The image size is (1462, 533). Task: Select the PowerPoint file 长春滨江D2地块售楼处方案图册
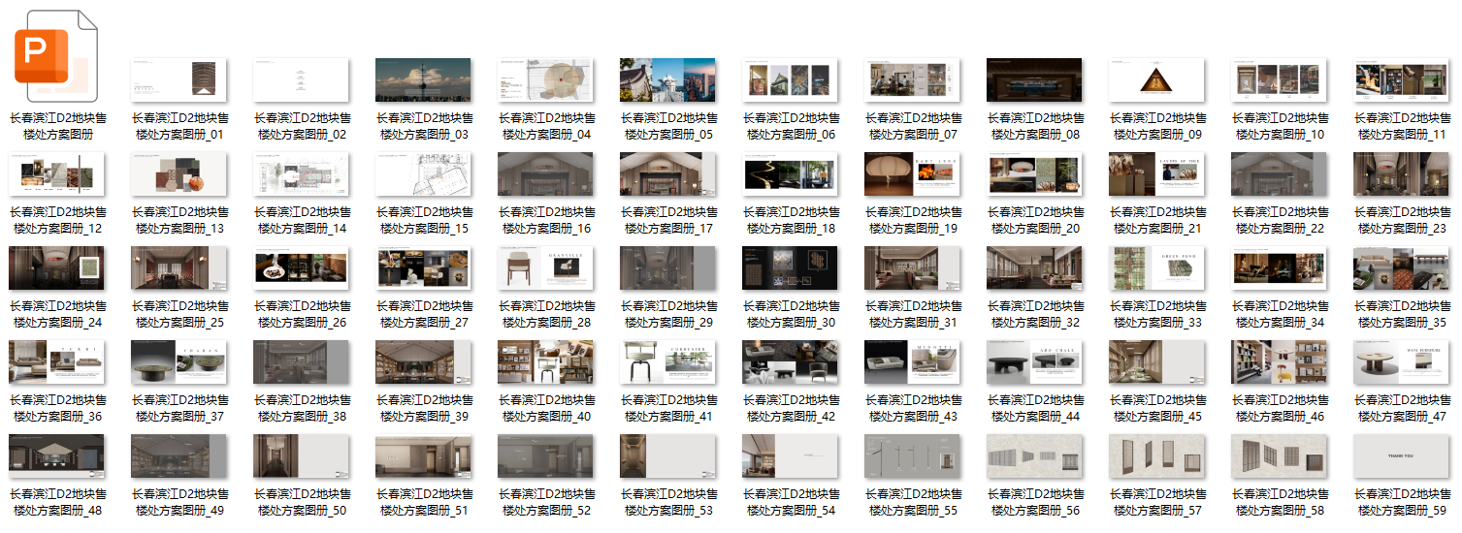coord(56,54)
